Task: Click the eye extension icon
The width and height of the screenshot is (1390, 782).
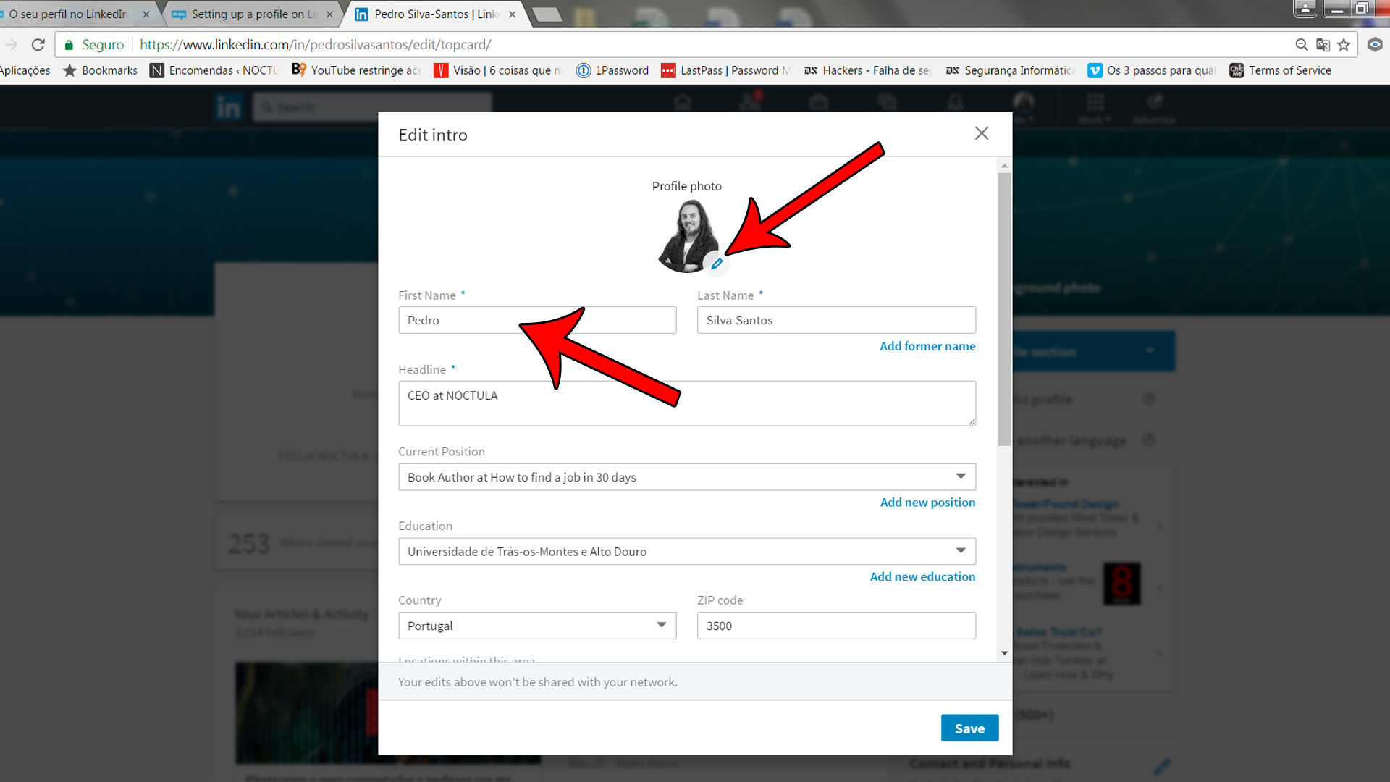Action: click(x=1375, y=45)
